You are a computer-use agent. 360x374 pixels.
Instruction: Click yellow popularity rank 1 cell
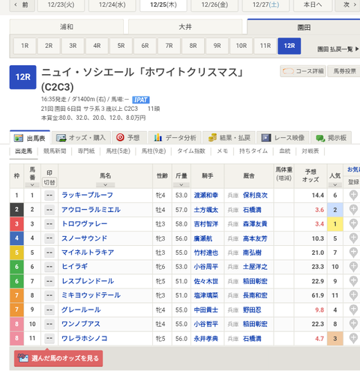335,224
